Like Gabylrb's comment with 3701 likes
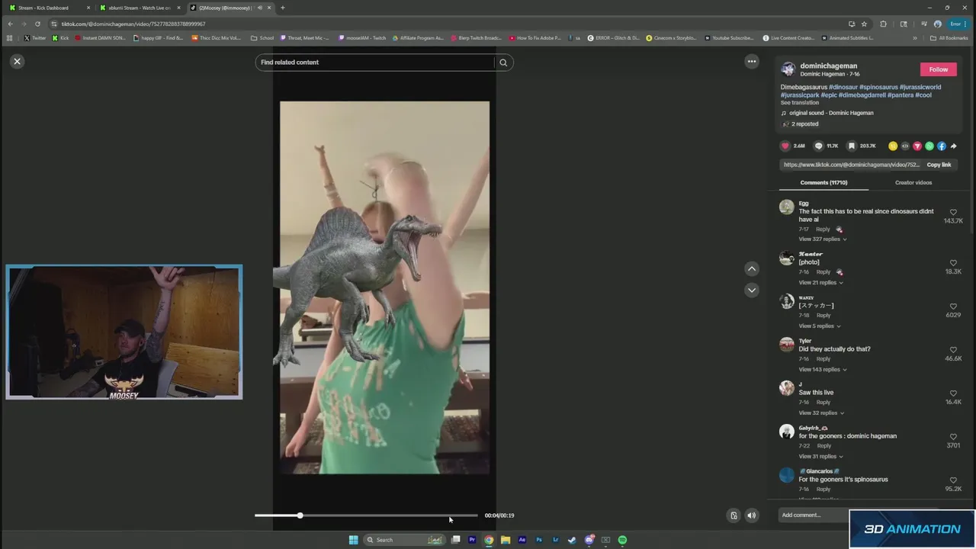Screen dimensions: 976x549 953,437
